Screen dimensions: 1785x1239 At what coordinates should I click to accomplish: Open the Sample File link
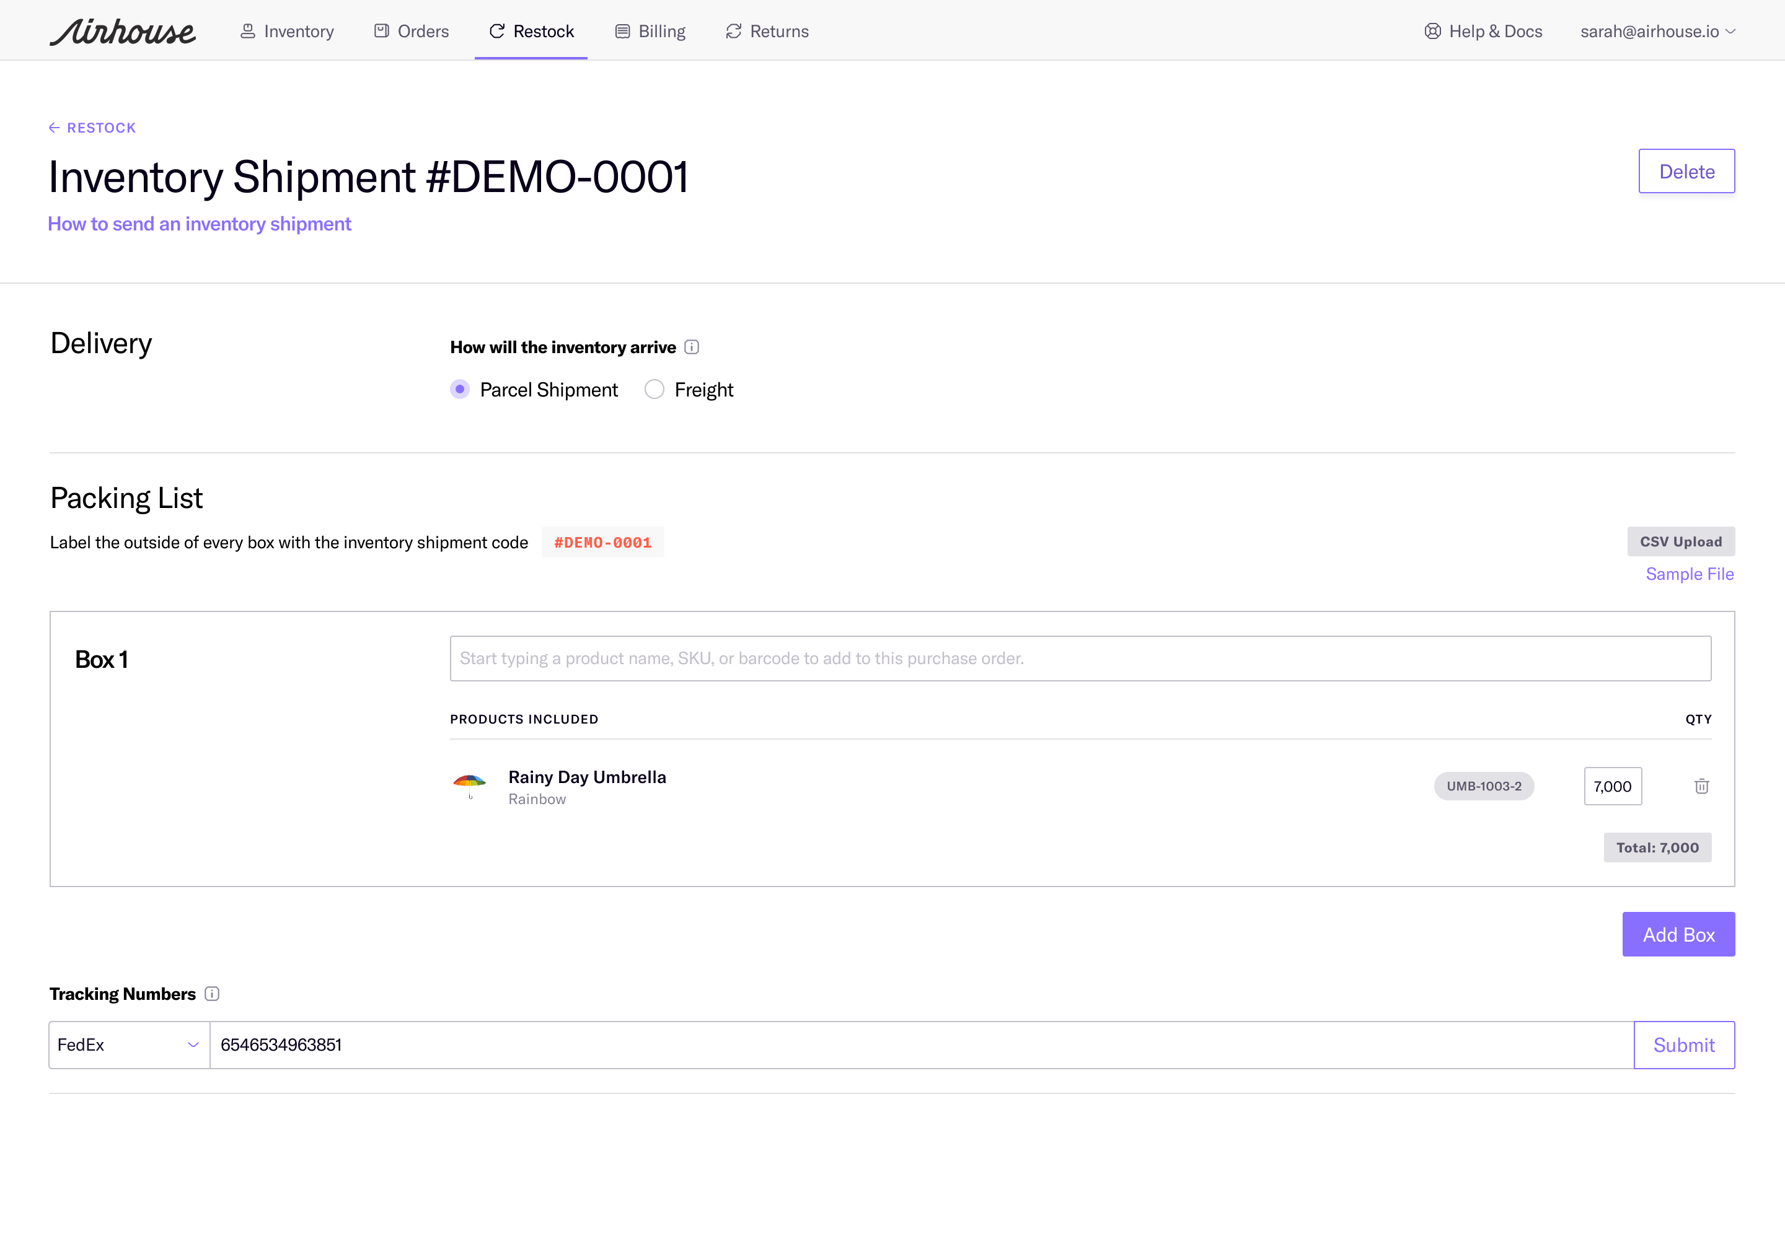[1689, 574]
